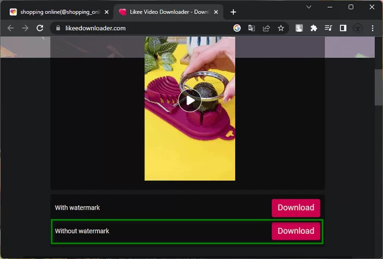Toggle the browser side panel
The image size is (383, 259).
pos(343,28)
